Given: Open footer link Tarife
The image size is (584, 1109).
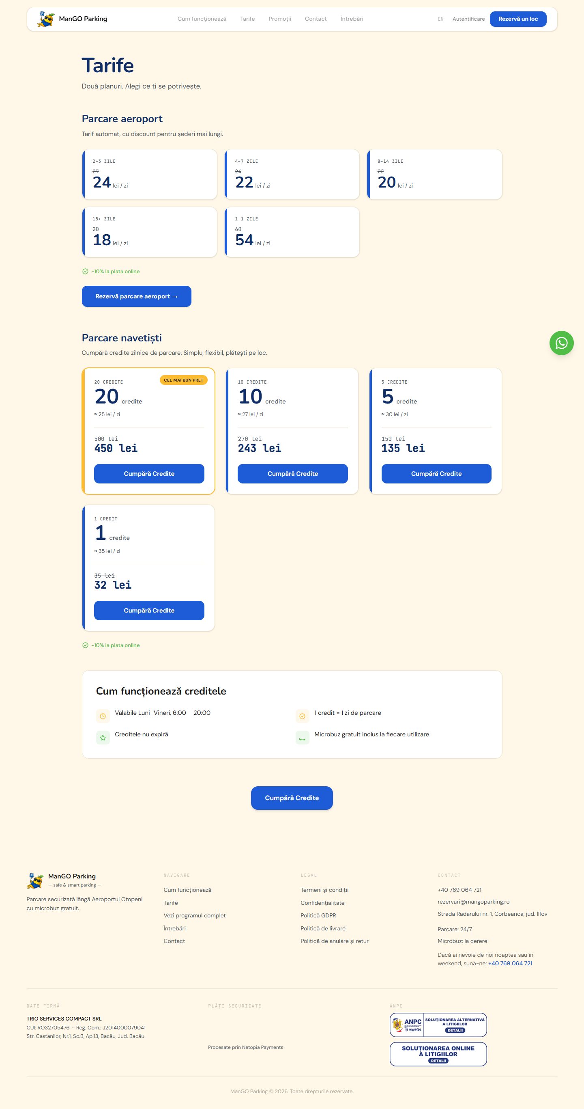Looking at the screenshot, I should point(171,903).
